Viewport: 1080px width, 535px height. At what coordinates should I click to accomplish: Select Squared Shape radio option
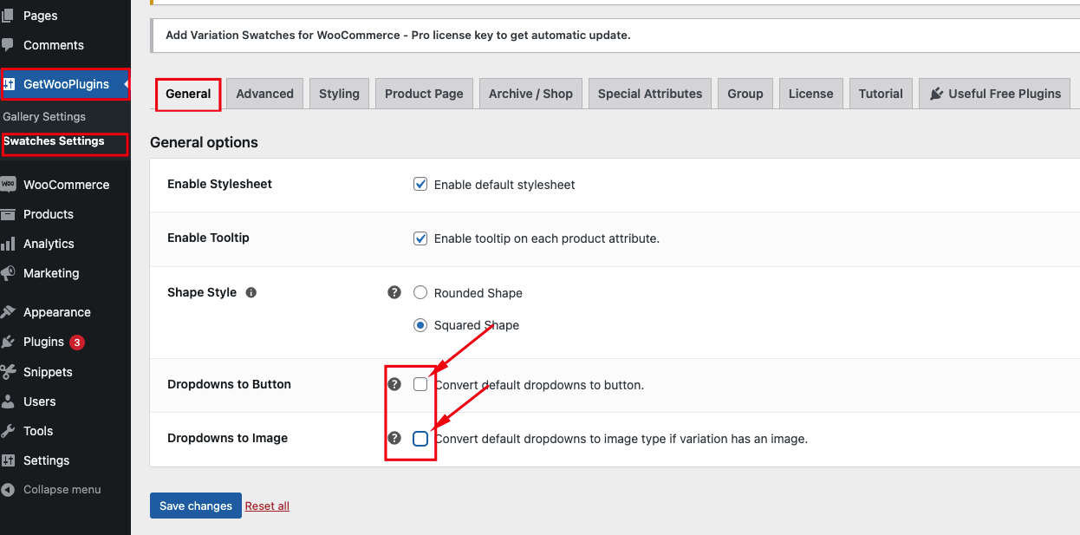coord(420,325)
